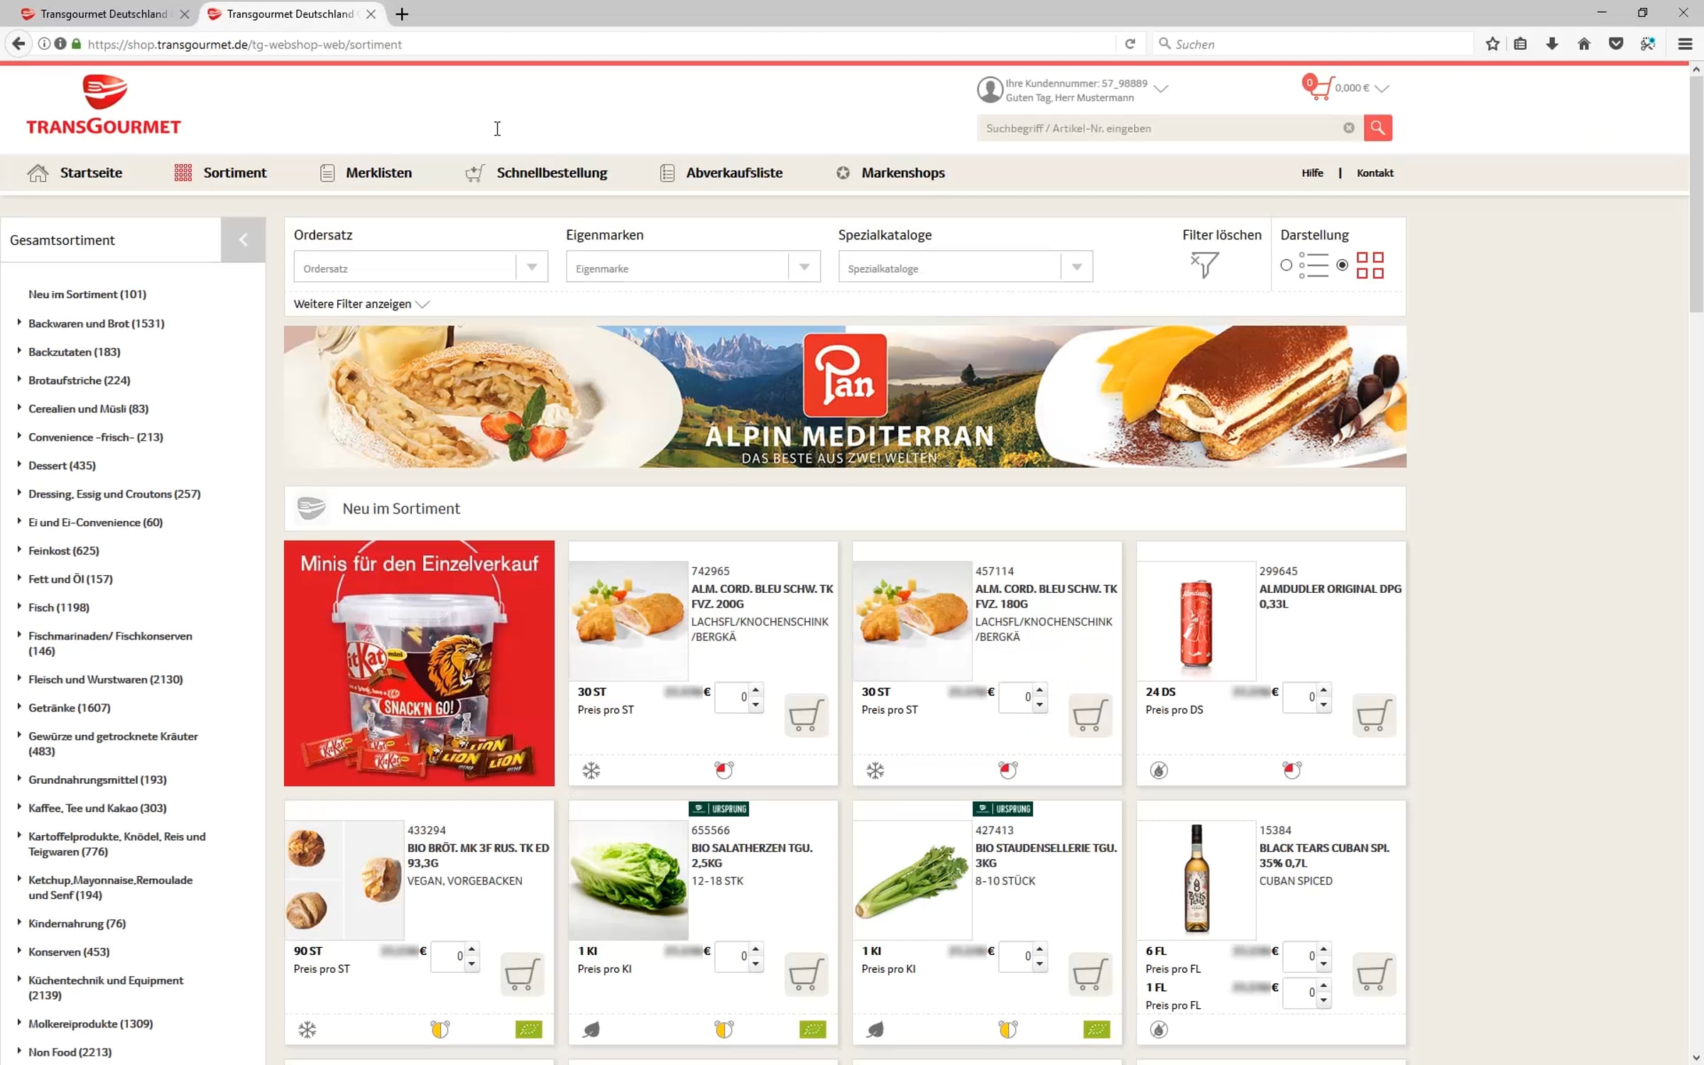Click the red search magnifier button
This screenshot has width=1704, height=1065.
1377,128
